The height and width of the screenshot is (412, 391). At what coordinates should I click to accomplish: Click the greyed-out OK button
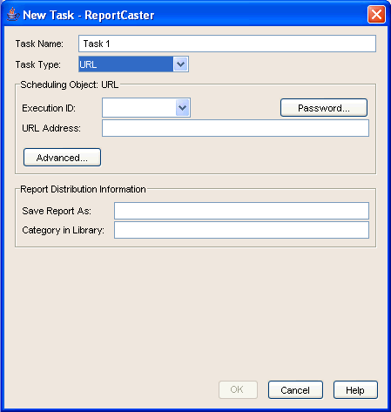click(238, 389)
